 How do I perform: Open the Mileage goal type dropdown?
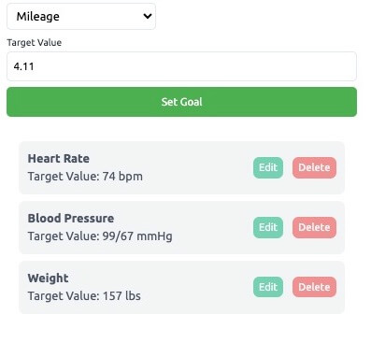[81, 17]
